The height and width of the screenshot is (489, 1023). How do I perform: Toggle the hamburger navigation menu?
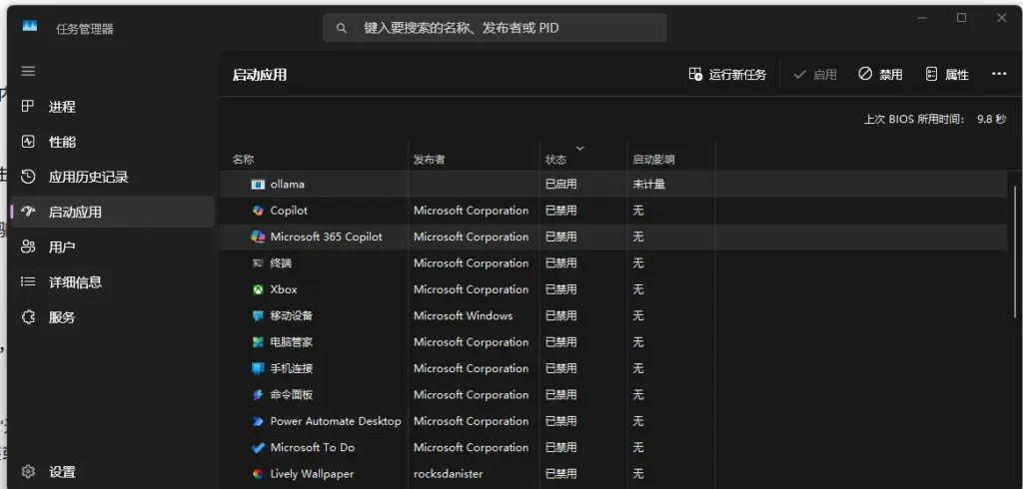point(28,71)
